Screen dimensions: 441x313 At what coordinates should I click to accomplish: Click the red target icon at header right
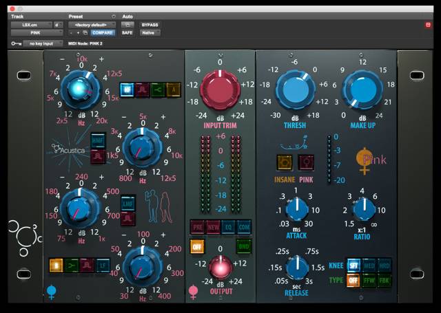428,25
